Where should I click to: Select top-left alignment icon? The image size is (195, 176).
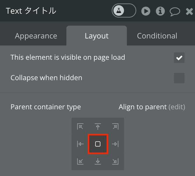click(80, 126)
